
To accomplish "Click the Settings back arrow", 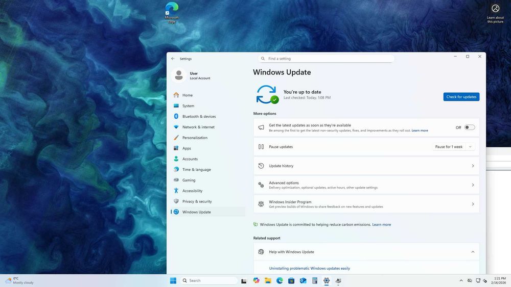I will [173, 59].
